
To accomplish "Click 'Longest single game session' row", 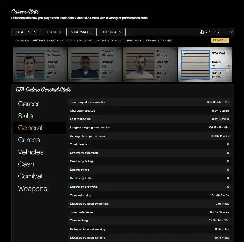I will [150, 128].
